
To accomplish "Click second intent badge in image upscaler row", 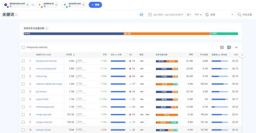I will click(x=148, y=115).
